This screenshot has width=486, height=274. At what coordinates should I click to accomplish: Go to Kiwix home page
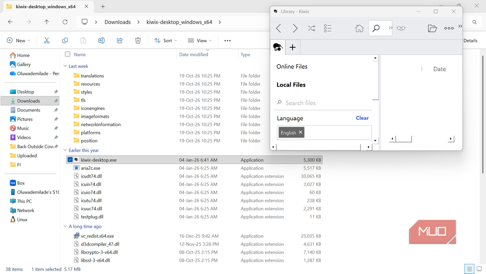tap(359, 28)
